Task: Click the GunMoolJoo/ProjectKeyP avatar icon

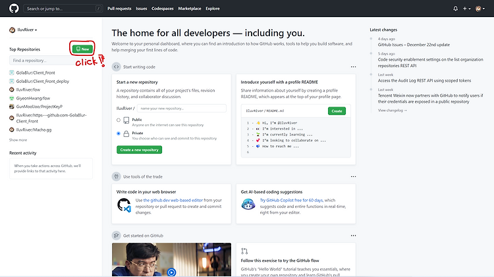Action: 12,107
